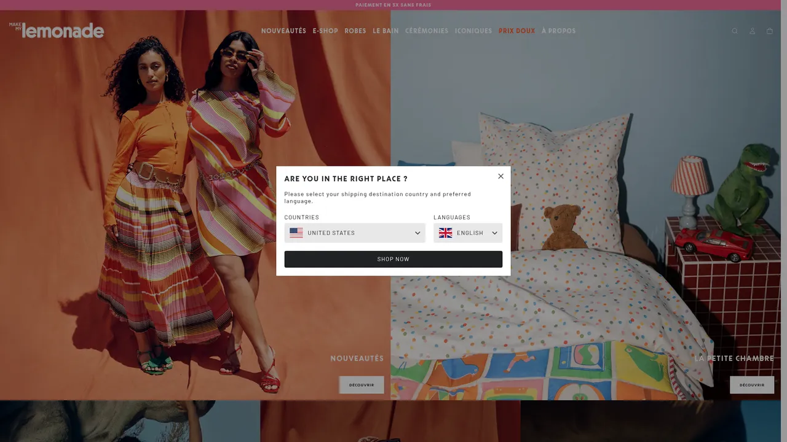Click Découvrir under Nouveautés
Image resolution: width=787 pixels, height=442 pixels.
click(362, 385)
